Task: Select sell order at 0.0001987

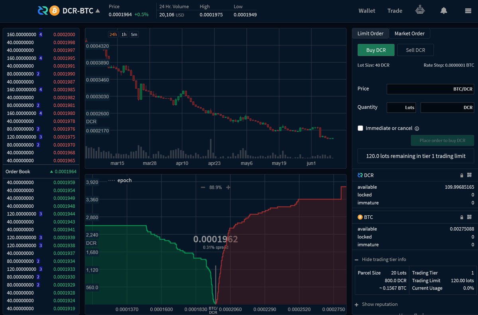Action: 41,82
